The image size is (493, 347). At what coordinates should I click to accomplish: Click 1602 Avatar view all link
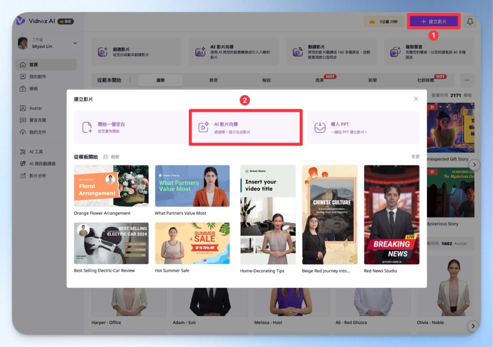[x=447, y=243]
